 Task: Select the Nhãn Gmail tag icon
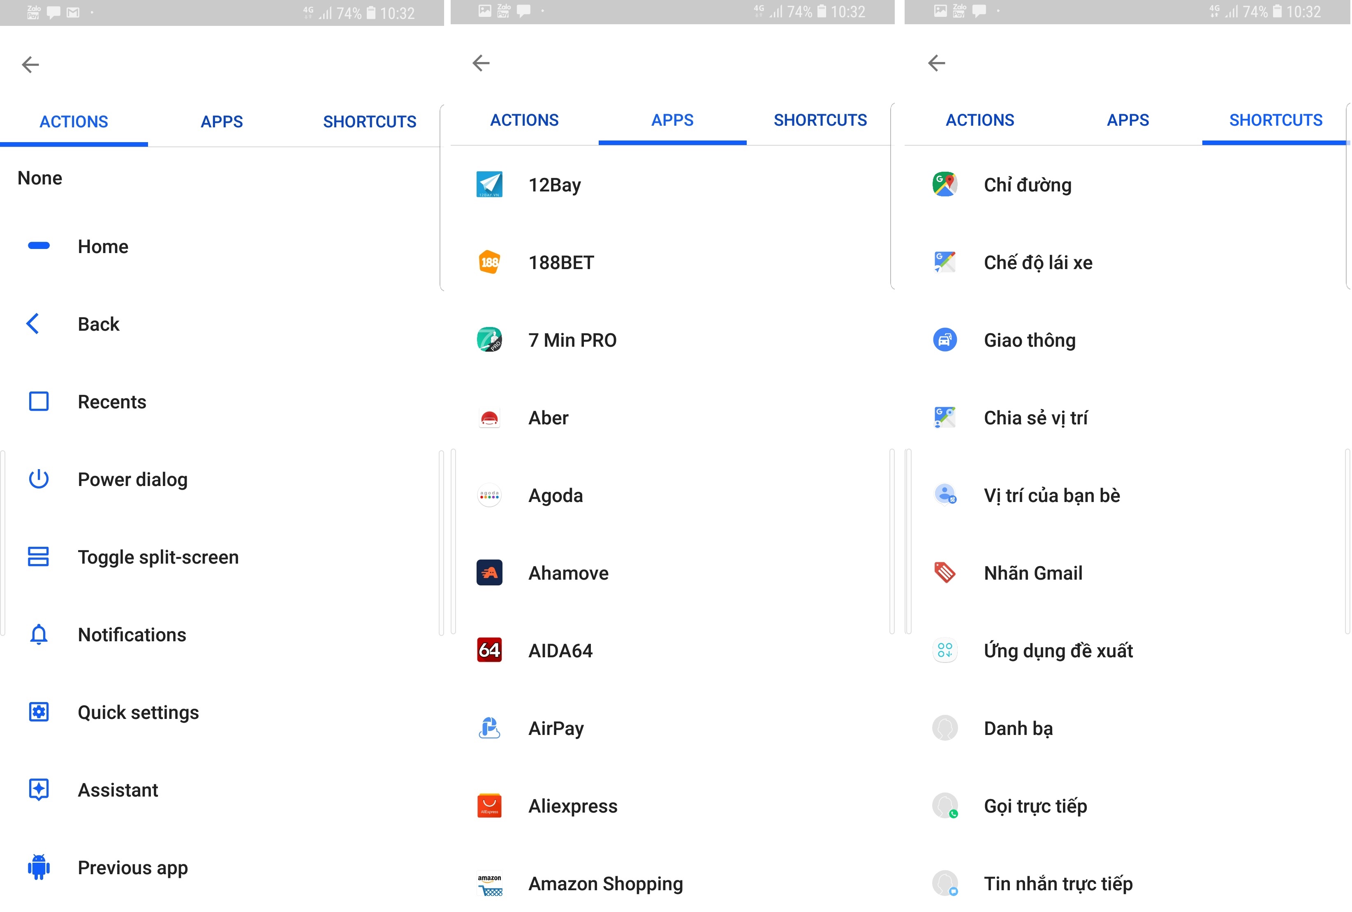coord(945,573)
